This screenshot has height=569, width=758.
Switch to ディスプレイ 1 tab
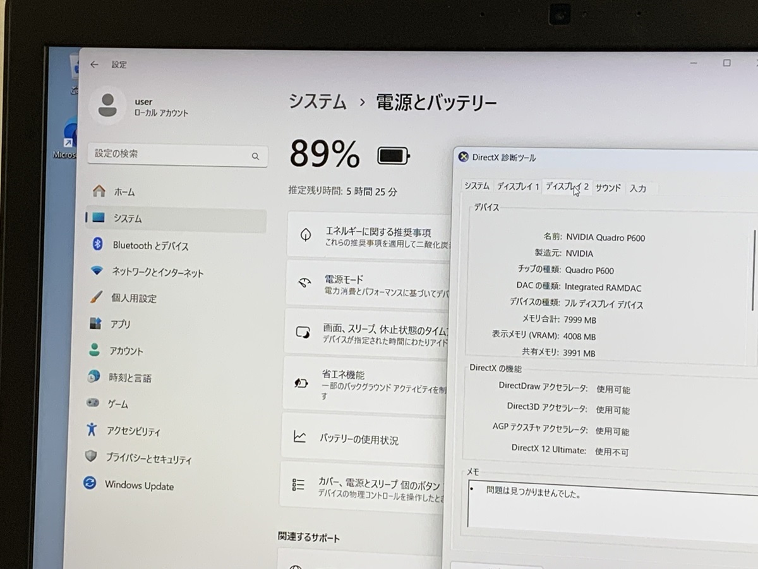[517, 187]
